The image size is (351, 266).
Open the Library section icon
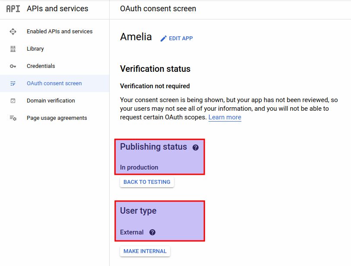coord(13,48)
